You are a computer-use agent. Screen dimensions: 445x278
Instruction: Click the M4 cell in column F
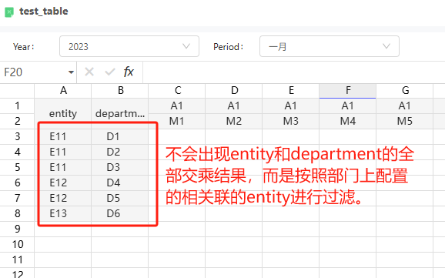348,122
